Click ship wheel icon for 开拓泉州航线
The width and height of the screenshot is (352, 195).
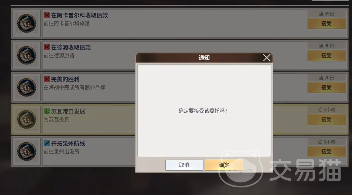tap(27, 151)
